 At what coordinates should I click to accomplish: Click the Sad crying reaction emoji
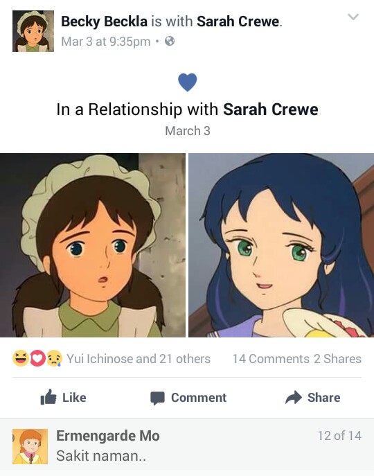point(54,358)
